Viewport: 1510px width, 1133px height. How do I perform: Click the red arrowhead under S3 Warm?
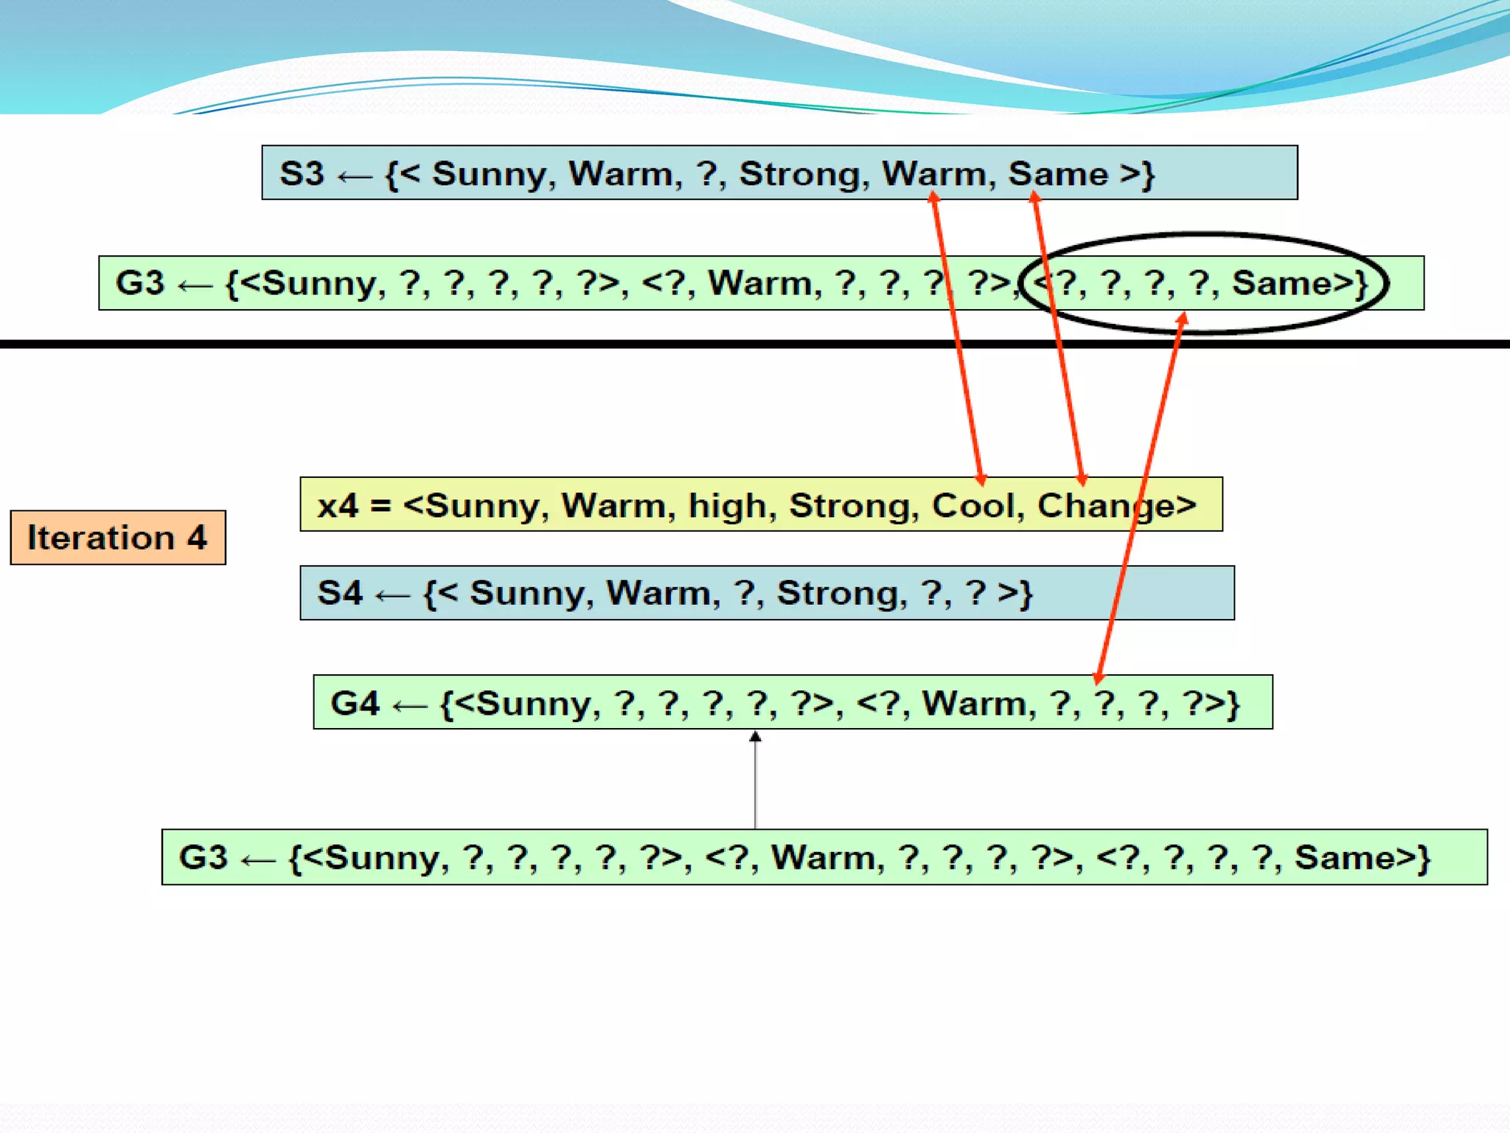[933, 198]
